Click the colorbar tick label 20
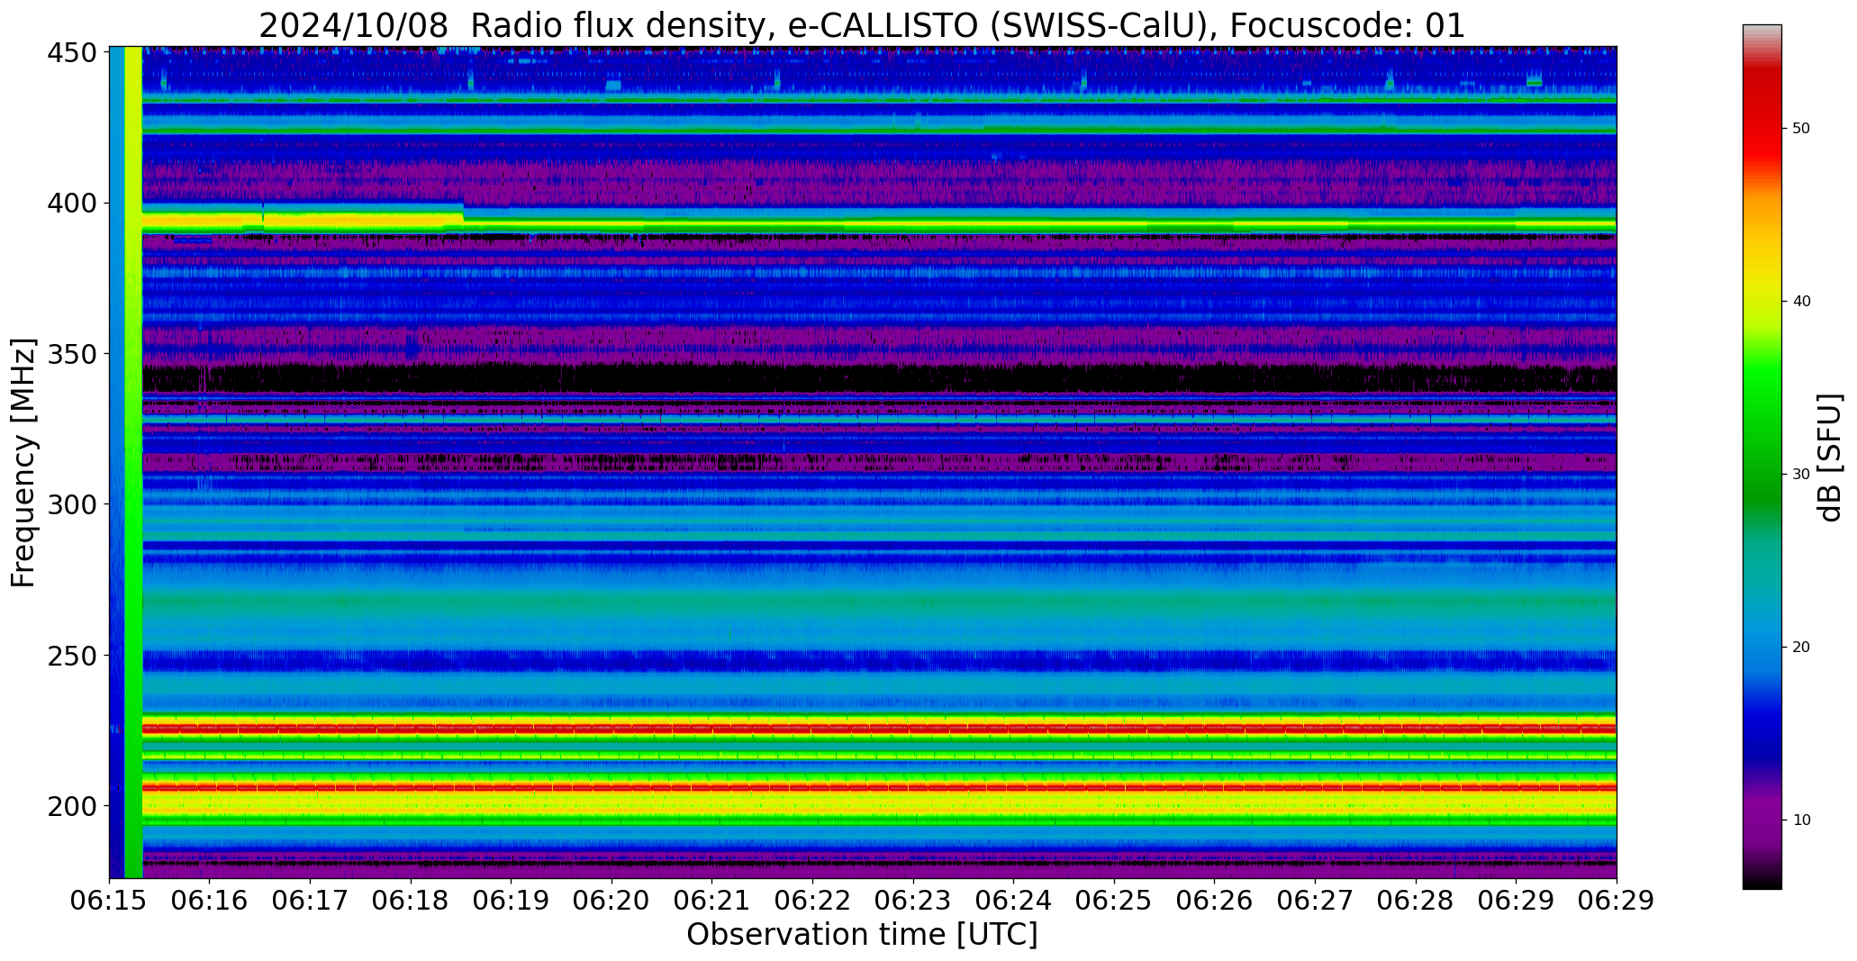Viewport: 1857px width, 961px height. 1801,648
